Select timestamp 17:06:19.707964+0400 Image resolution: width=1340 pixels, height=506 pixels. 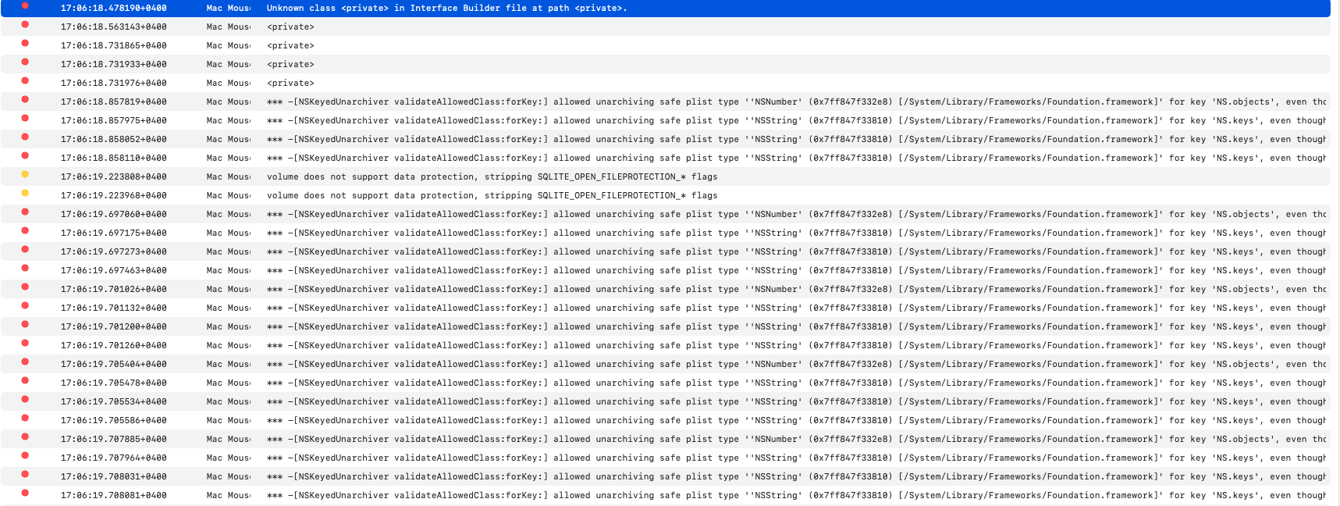pyautogui.click(x=114, y=458)
